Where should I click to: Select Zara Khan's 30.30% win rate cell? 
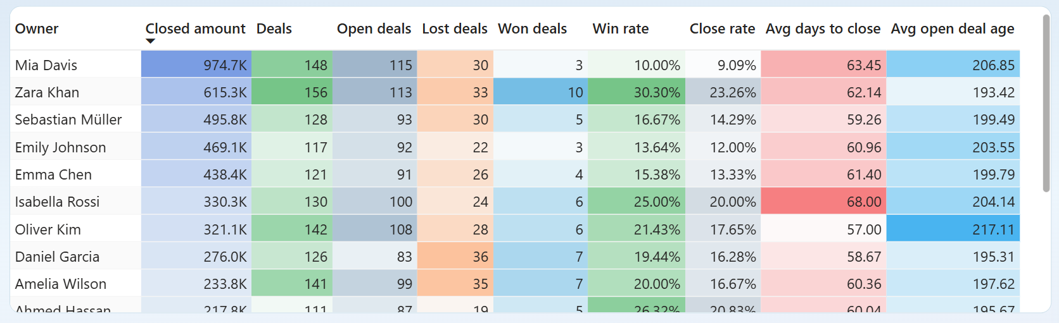[x=636, y=92]
